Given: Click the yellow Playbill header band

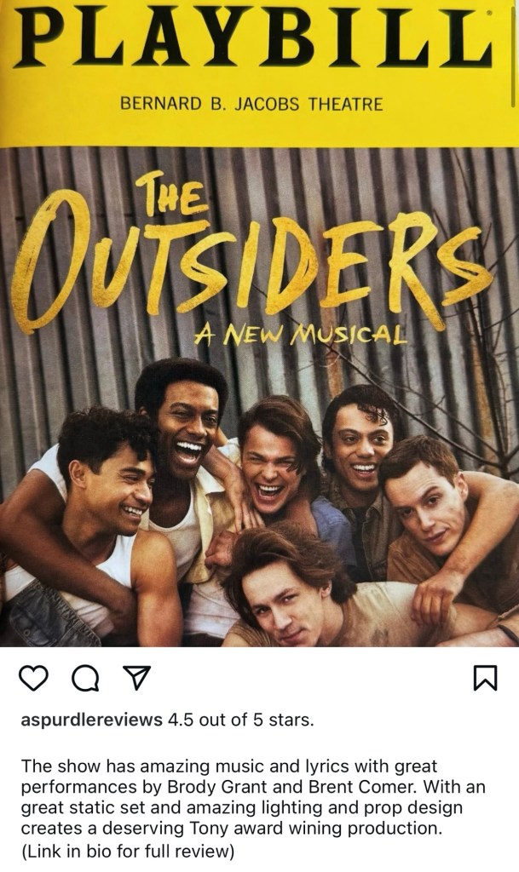Looking at the screenshot, I should [x=259, y=73].
